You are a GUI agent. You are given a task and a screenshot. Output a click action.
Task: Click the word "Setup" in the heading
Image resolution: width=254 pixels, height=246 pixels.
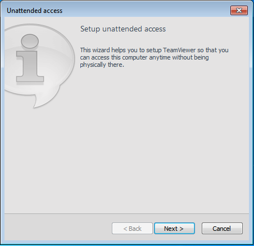90,29
